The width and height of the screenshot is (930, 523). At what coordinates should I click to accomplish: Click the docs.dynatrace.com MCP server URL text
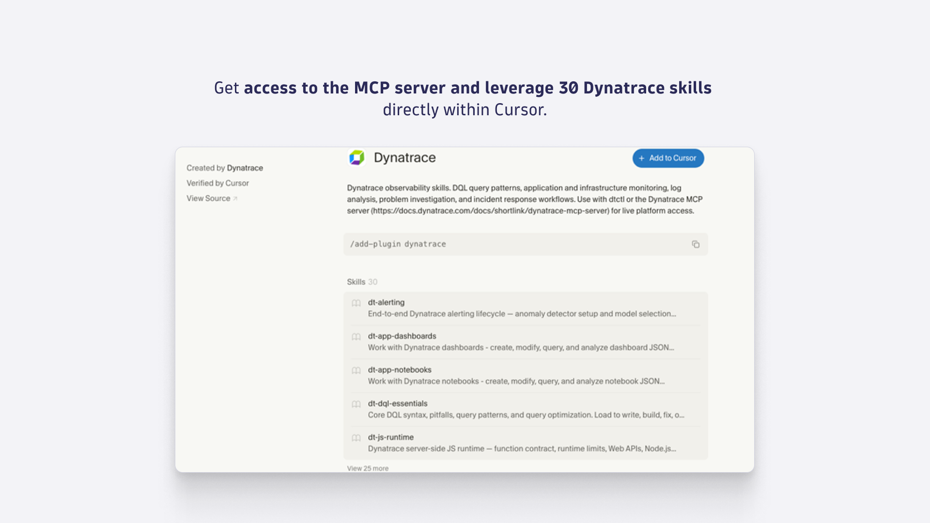coord(490,211)
